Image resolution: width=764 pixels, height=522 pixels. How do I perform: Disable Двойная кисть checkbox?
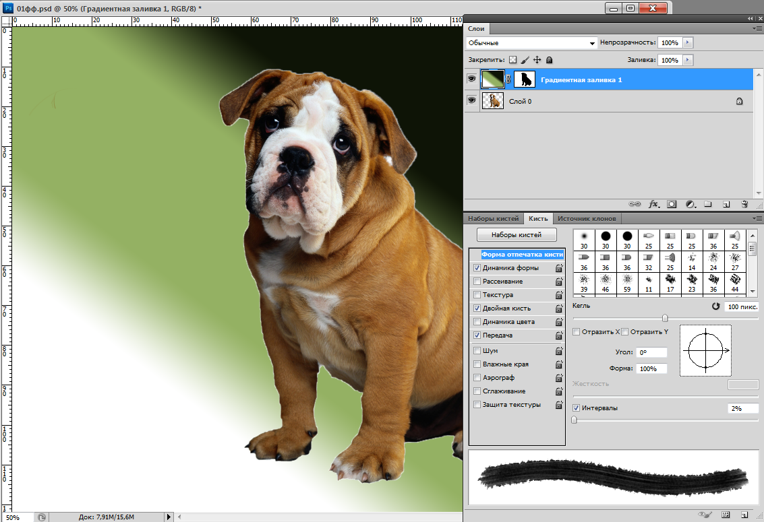(x=477, y=308)
